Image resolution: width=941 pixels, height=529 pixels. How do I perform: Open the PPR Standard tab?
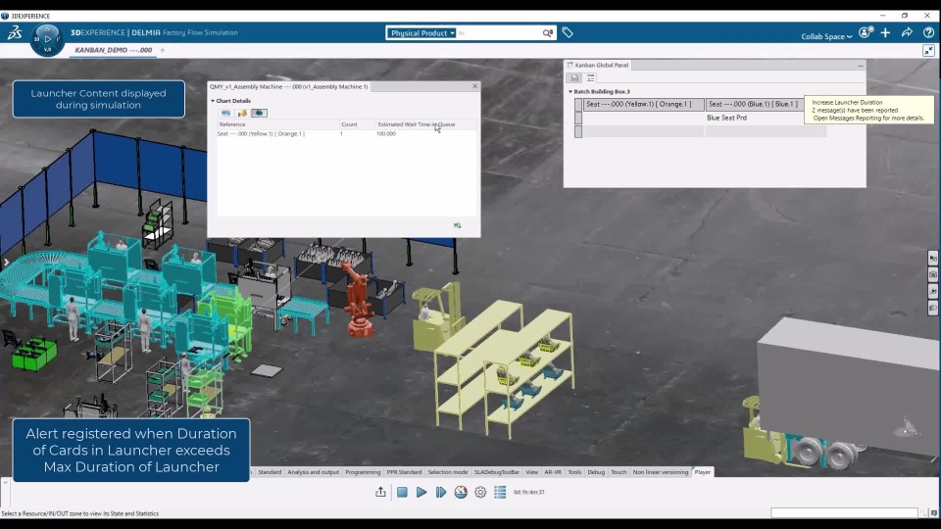point(404,472)
